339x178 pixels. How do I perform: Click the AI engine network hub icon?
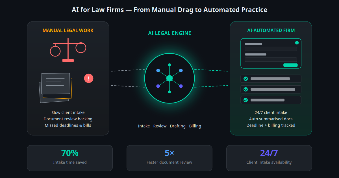(x=169, y=78)
